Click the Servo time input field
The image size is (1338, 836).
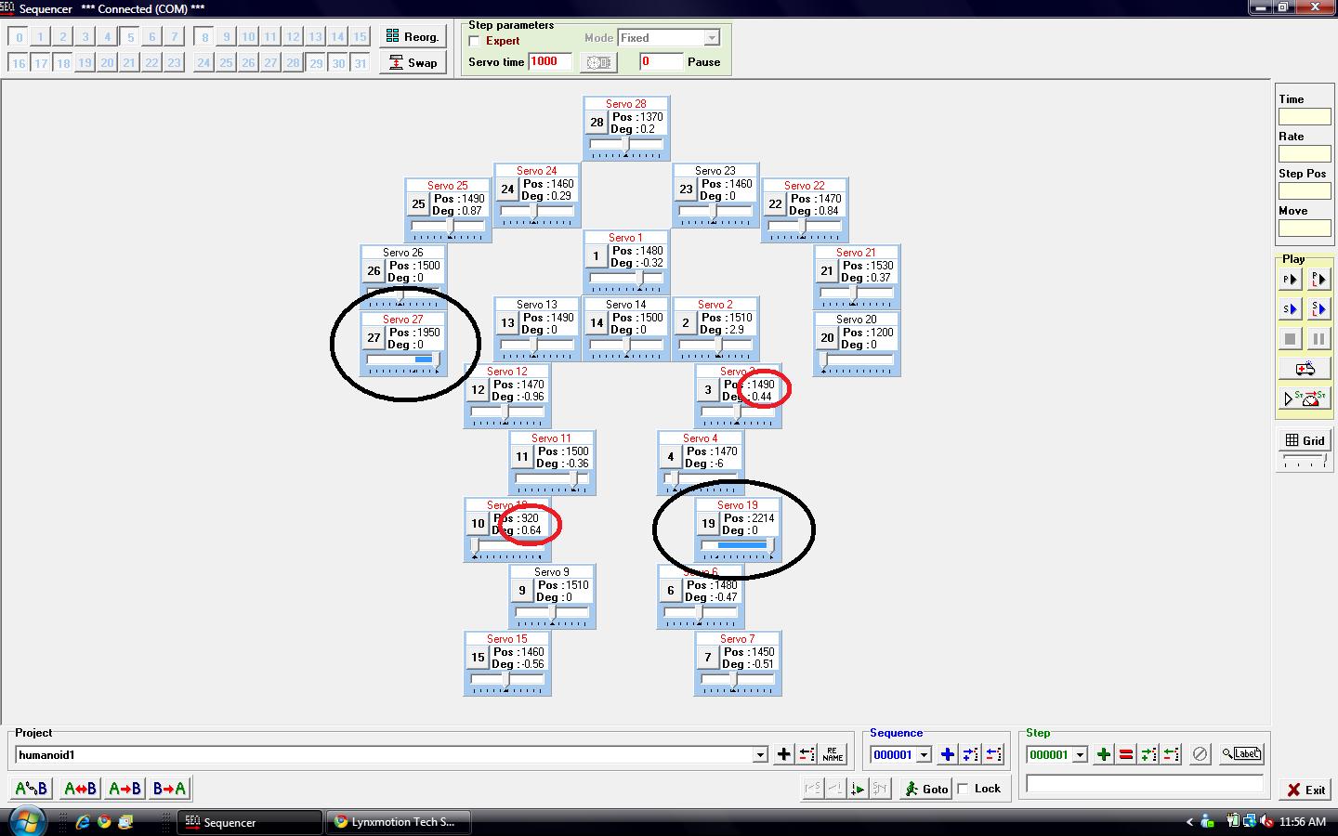click(549, 62)
